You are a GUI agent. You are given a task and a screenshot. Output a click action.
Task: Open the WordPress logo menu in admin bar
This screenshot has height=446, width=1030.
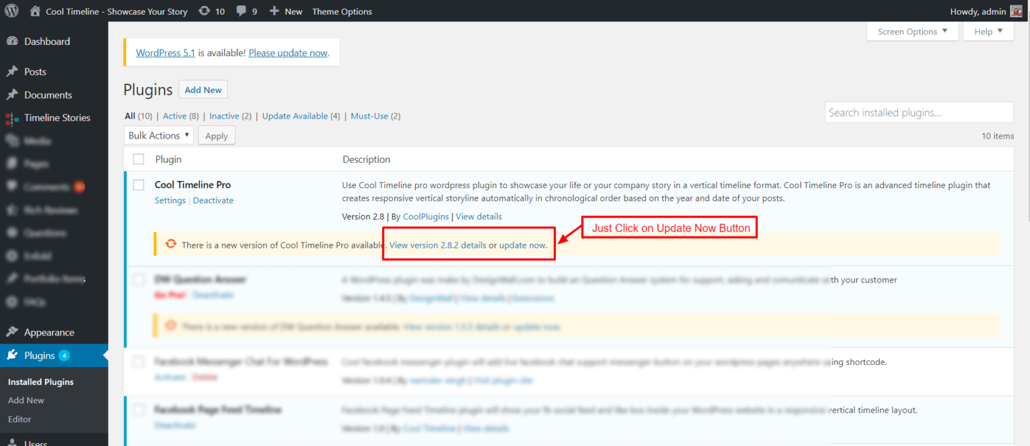(11, 11)
